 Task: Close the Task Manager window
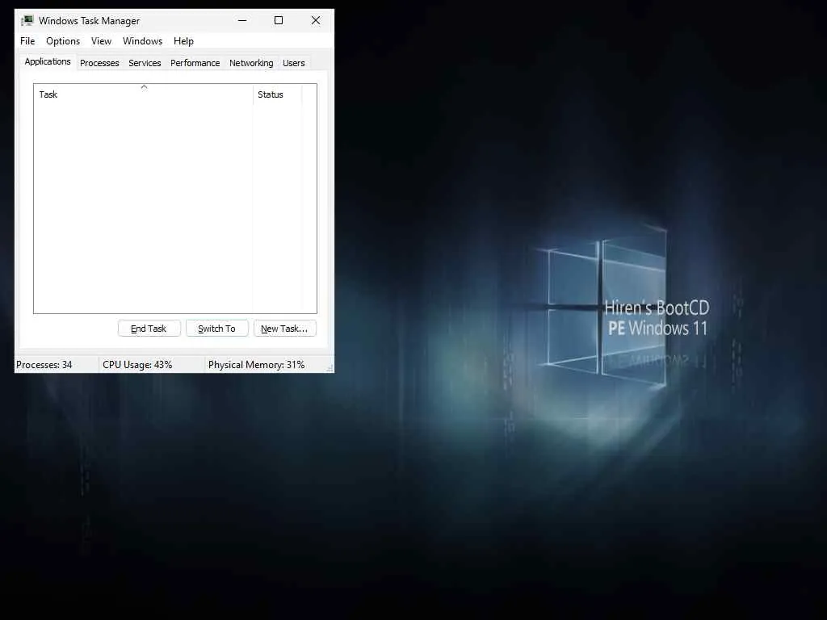click(x=316, y=20)
